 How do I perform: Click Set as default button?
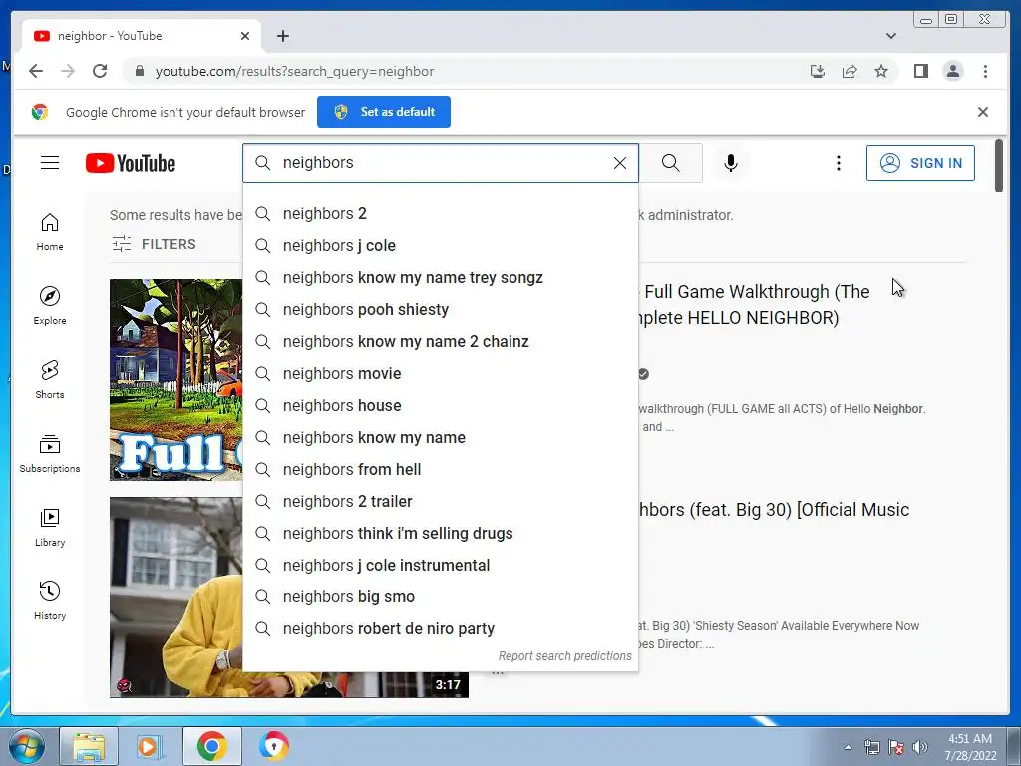click(384, 112)
